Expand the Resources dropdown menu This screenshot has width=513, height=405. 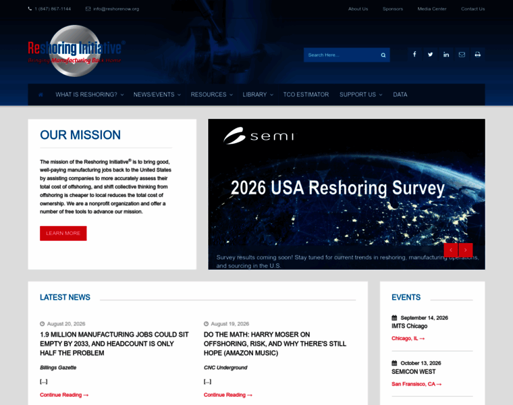tap(212, 94)
